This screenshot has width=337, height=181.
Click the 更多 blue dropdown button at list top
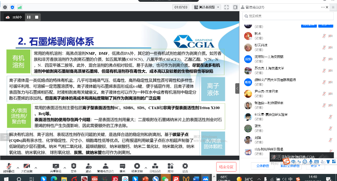tap(326, 25)
